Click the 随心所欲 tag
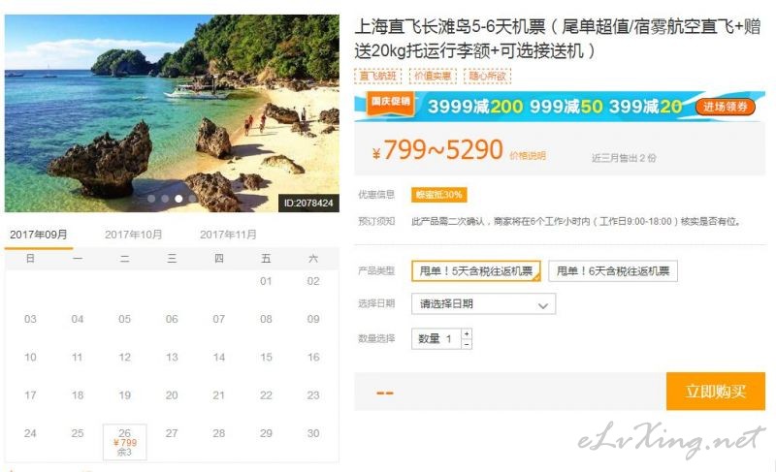This screenshot has height=472, width=776. coord(488,77)
